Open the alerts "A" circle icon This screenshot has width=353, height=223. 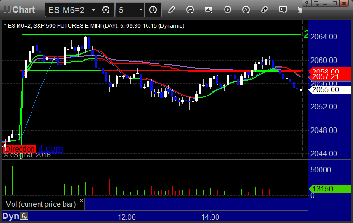(246, 10)
